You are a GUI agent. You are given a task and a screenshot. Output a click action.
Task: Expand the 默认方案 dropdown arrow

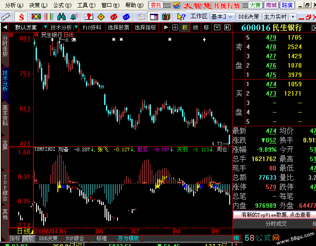(x=45, y=27)
